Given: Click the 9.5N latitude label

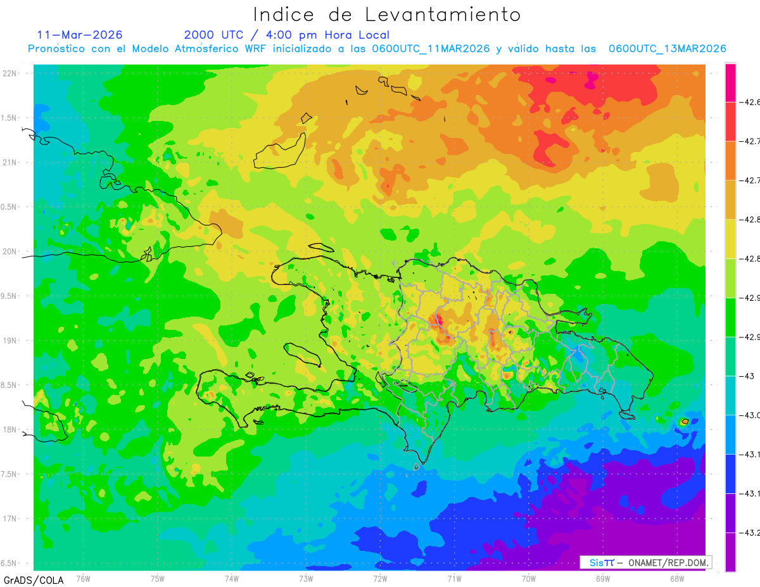Looking at the screenshot, I should 9,296.
